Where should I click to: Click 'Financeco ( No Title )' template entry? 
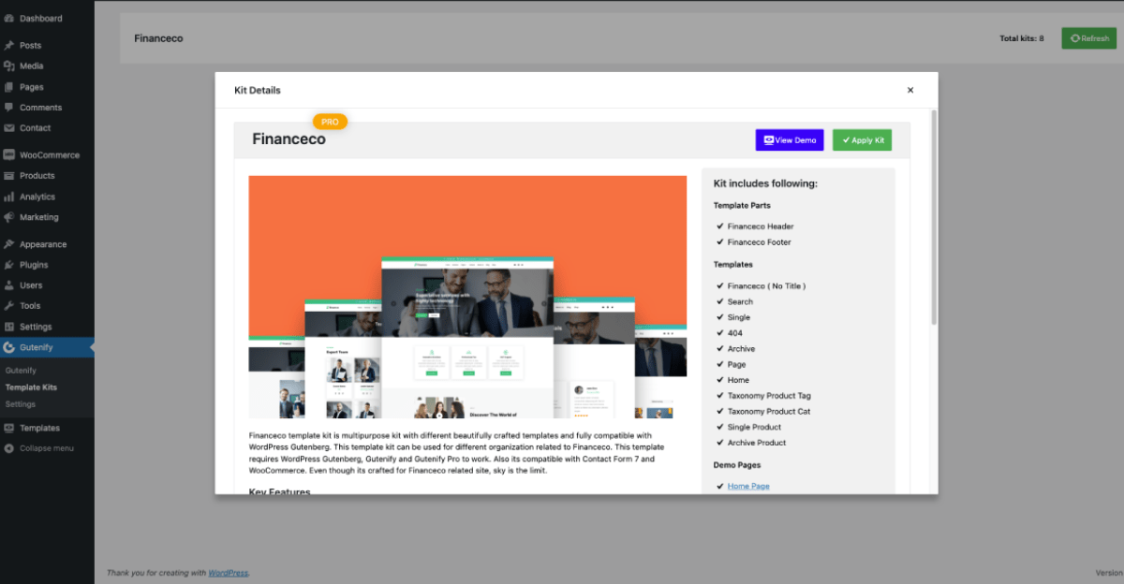(767, 286)
